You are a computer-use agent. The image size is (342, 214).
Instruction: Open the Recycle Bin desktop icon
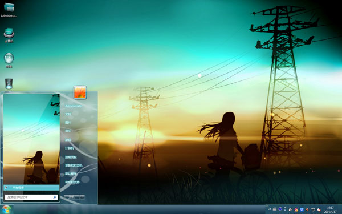click(9, 84)
